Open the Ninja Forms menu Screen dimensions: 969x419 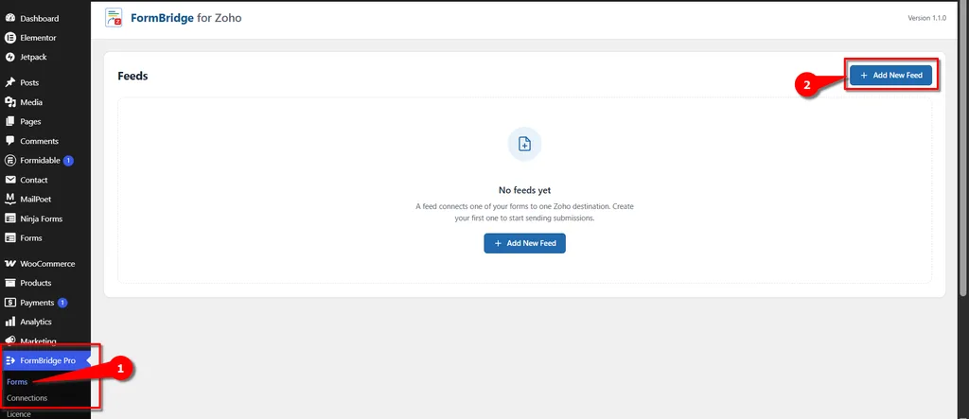point(42,218)
